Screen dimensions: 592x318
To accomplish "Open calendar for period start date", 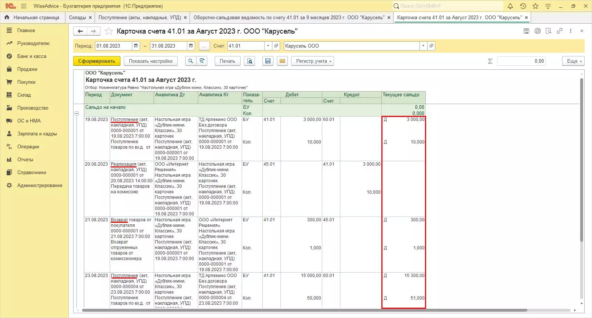I will pyautogui.click(x=136, y=46).
